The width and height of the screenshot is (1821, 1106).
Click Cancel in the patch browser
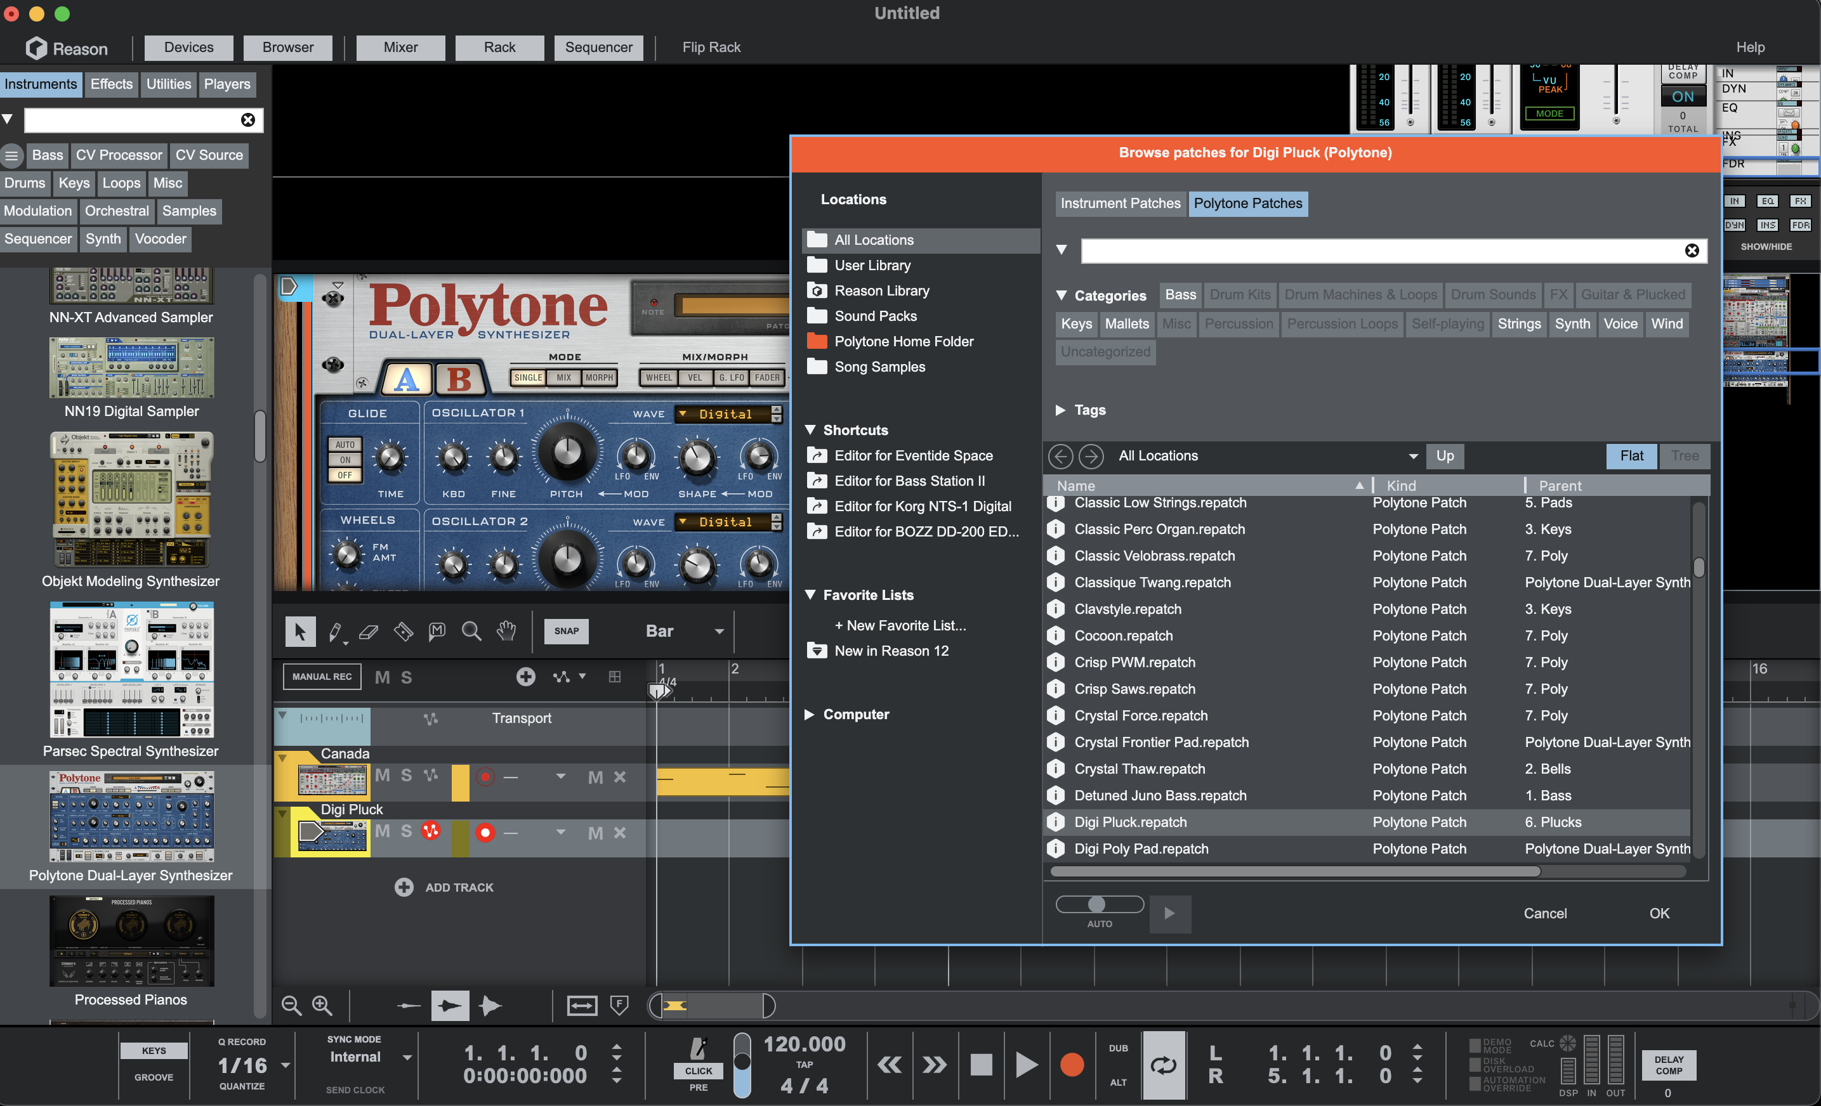click(x=1544, y=913)
